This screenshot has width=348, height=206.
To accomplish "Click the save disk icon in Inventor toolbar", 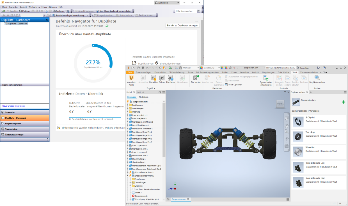I will [x=143, y=68].
